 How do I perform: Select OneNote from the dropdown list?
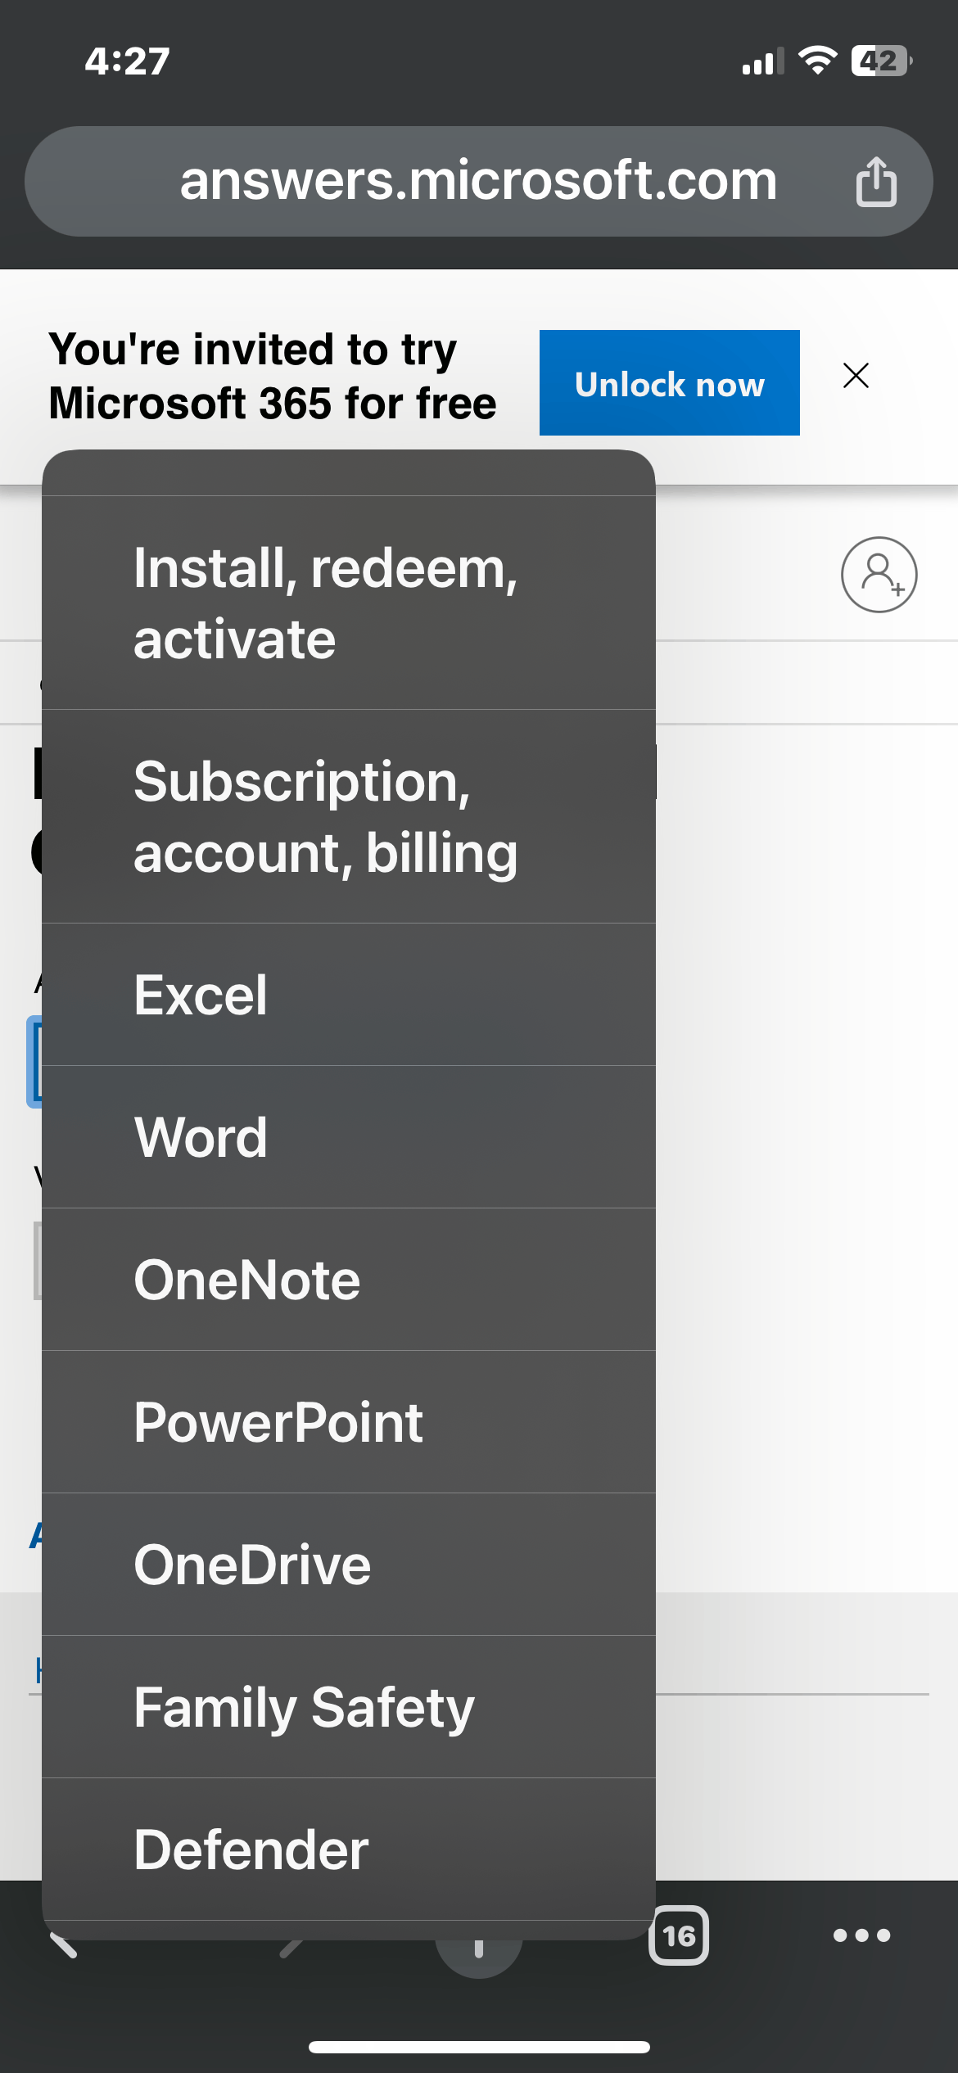tap(349, 1280)
